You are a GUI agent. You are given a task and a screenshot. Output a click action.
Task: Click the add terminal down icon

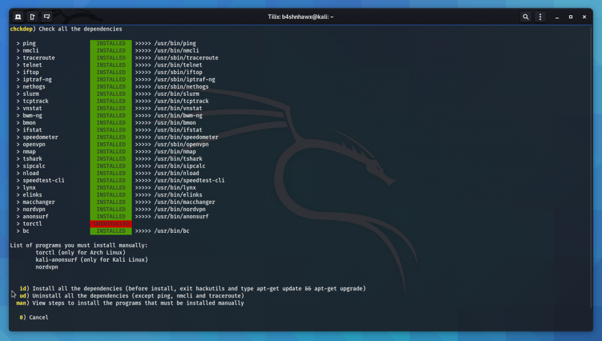click(47, 17)
